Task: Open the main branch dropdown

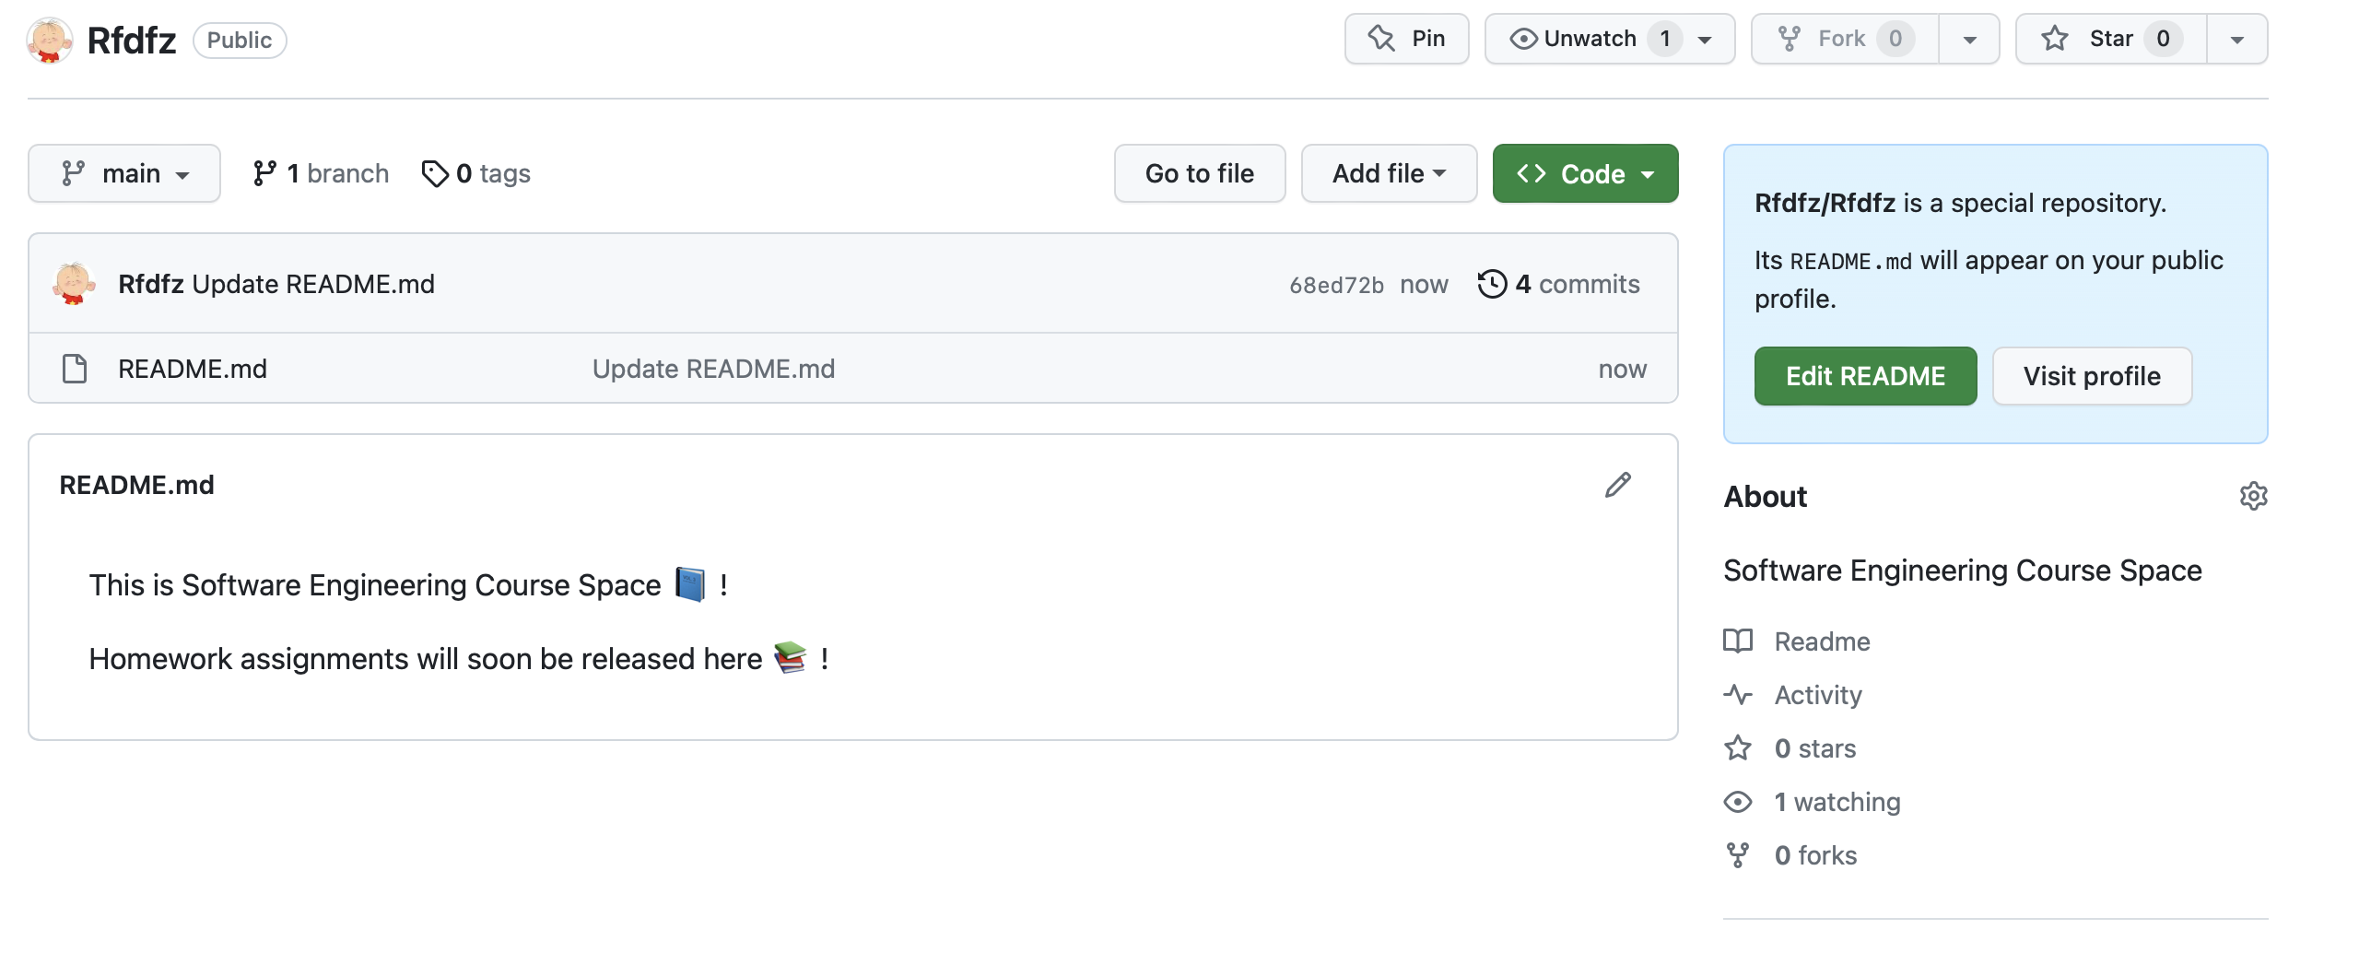Action: click(124, 173)
